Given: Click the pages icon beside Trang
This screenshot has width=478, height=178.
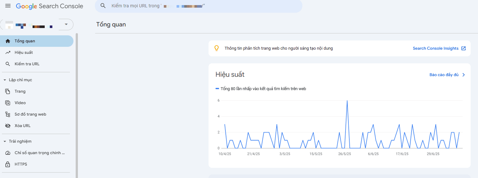Looking at the screenshot, I should coord(8,91).
